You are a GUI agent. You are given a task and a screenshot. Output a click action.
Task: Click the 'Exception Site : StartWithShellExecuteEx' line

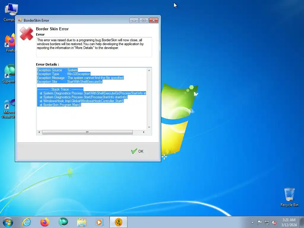coord(69,82)
